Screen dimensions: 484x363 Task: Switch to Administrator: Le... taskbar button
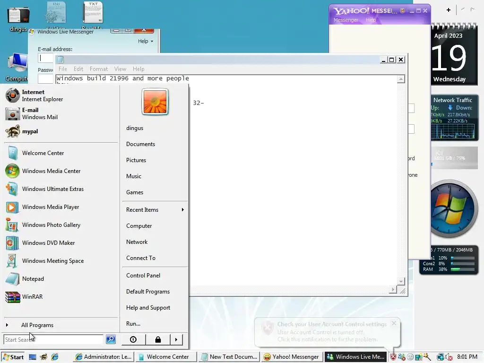104,357
